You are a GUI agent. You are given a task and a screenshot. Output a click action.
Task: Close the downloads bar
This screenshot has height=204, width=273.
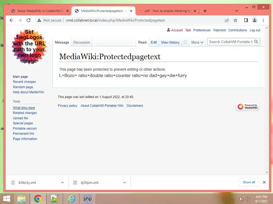(x=264, y=182)
